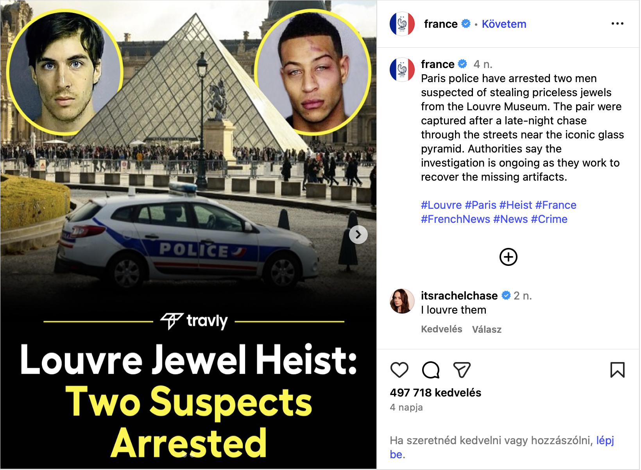
Task: Open the #Louvre hashtag
Action: 441,205
